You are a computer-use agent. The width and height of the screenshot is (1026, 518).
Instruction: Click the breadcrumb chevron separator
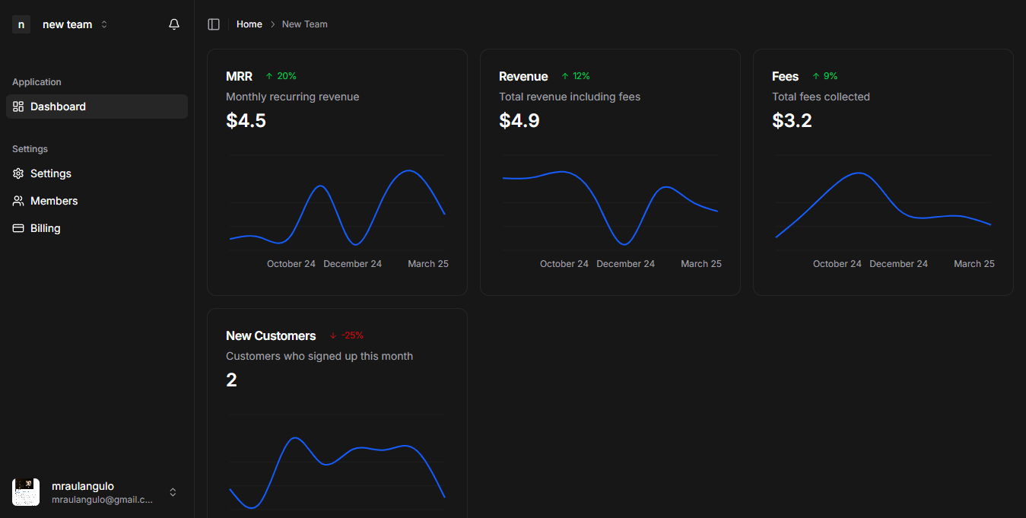[272, 24]
